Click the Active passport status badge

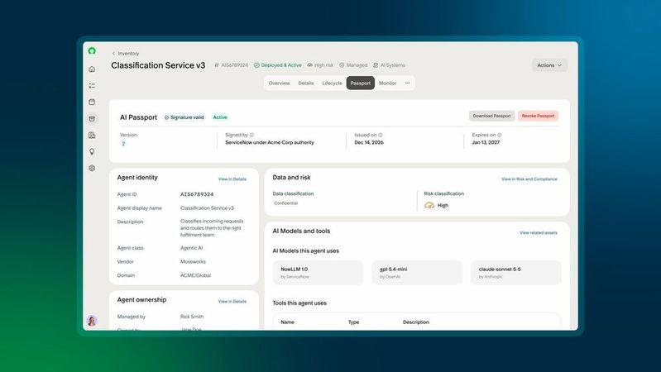(220, 117)
